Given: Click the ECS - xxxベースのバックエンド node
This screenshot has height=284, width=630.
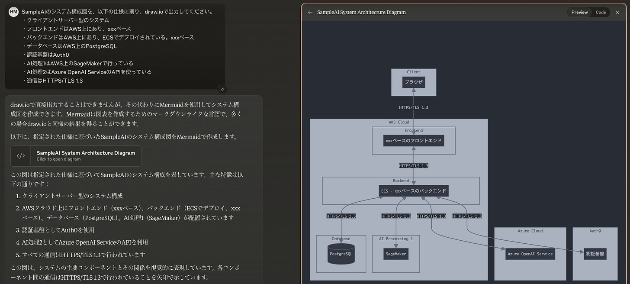Looking at the screenshot, I should point(414,191).
